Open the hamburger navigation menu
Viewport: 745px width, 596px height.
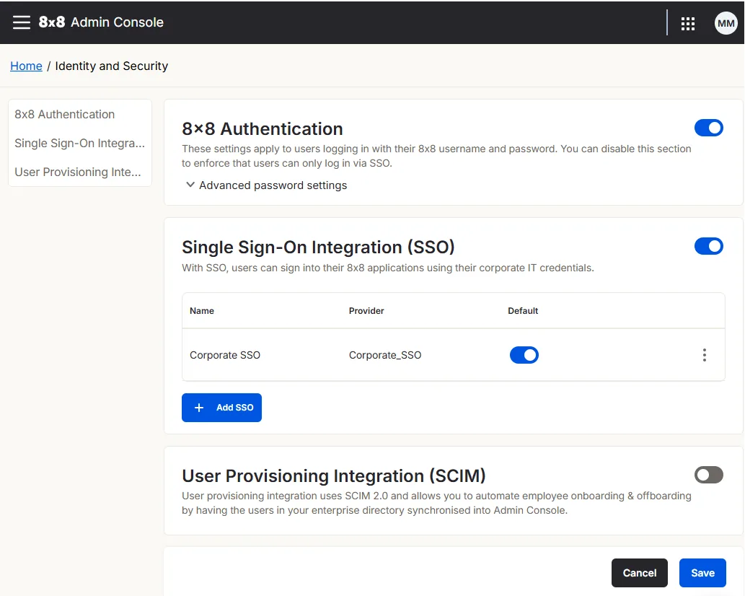click(22, 22)
